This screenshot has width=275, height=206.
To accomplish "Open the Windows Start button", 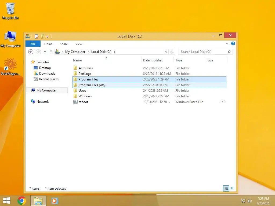I will click(7, 201).
